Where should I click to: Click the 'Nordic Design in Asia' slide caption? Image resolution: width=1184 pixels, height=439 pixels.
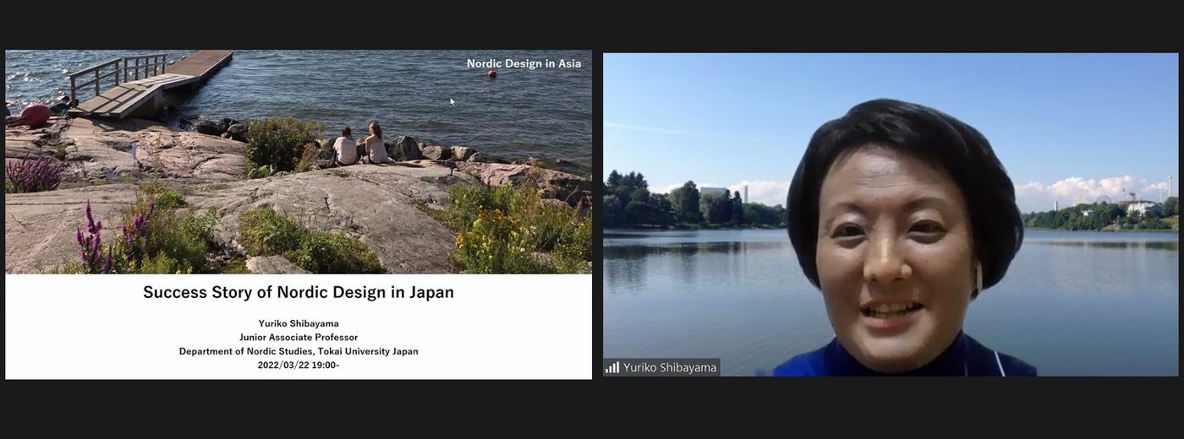(x=523, y=63)
